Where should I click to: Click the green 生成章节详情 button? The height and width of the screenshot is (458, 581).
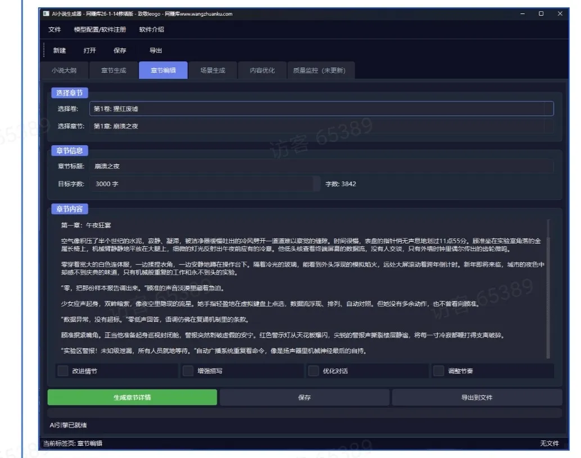(x=132, y=397)
